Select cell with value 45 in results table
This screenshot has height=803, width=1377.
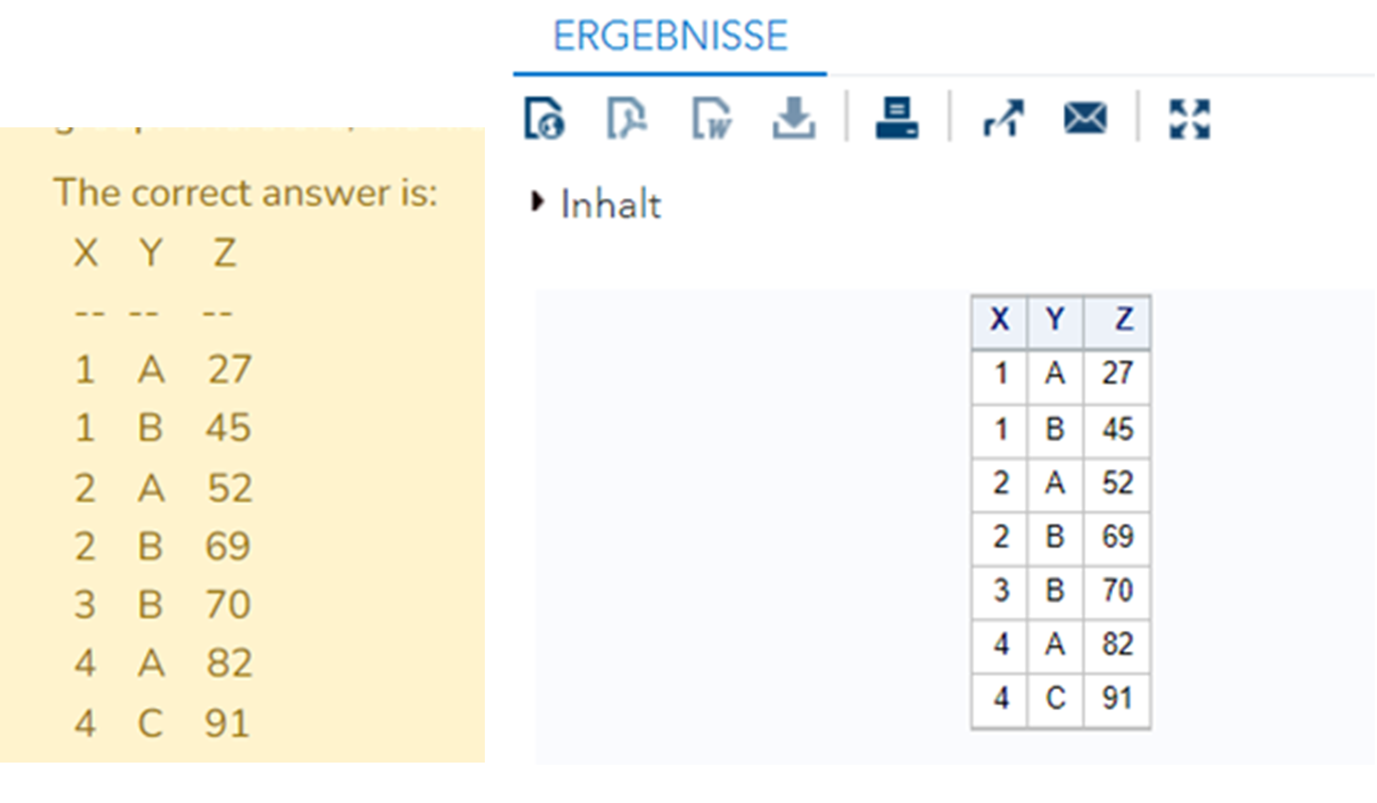[x=1117, y=429]
